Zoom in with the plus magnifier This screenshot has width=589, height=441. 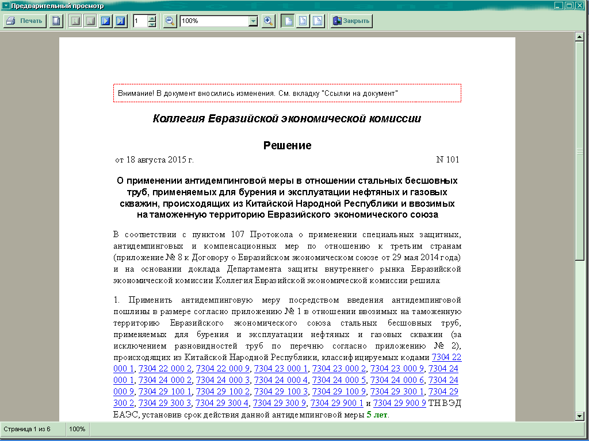pos(268,21)
